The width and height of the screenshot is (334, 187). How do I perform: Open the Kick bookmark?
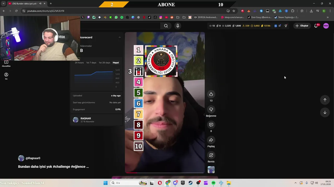111,17
